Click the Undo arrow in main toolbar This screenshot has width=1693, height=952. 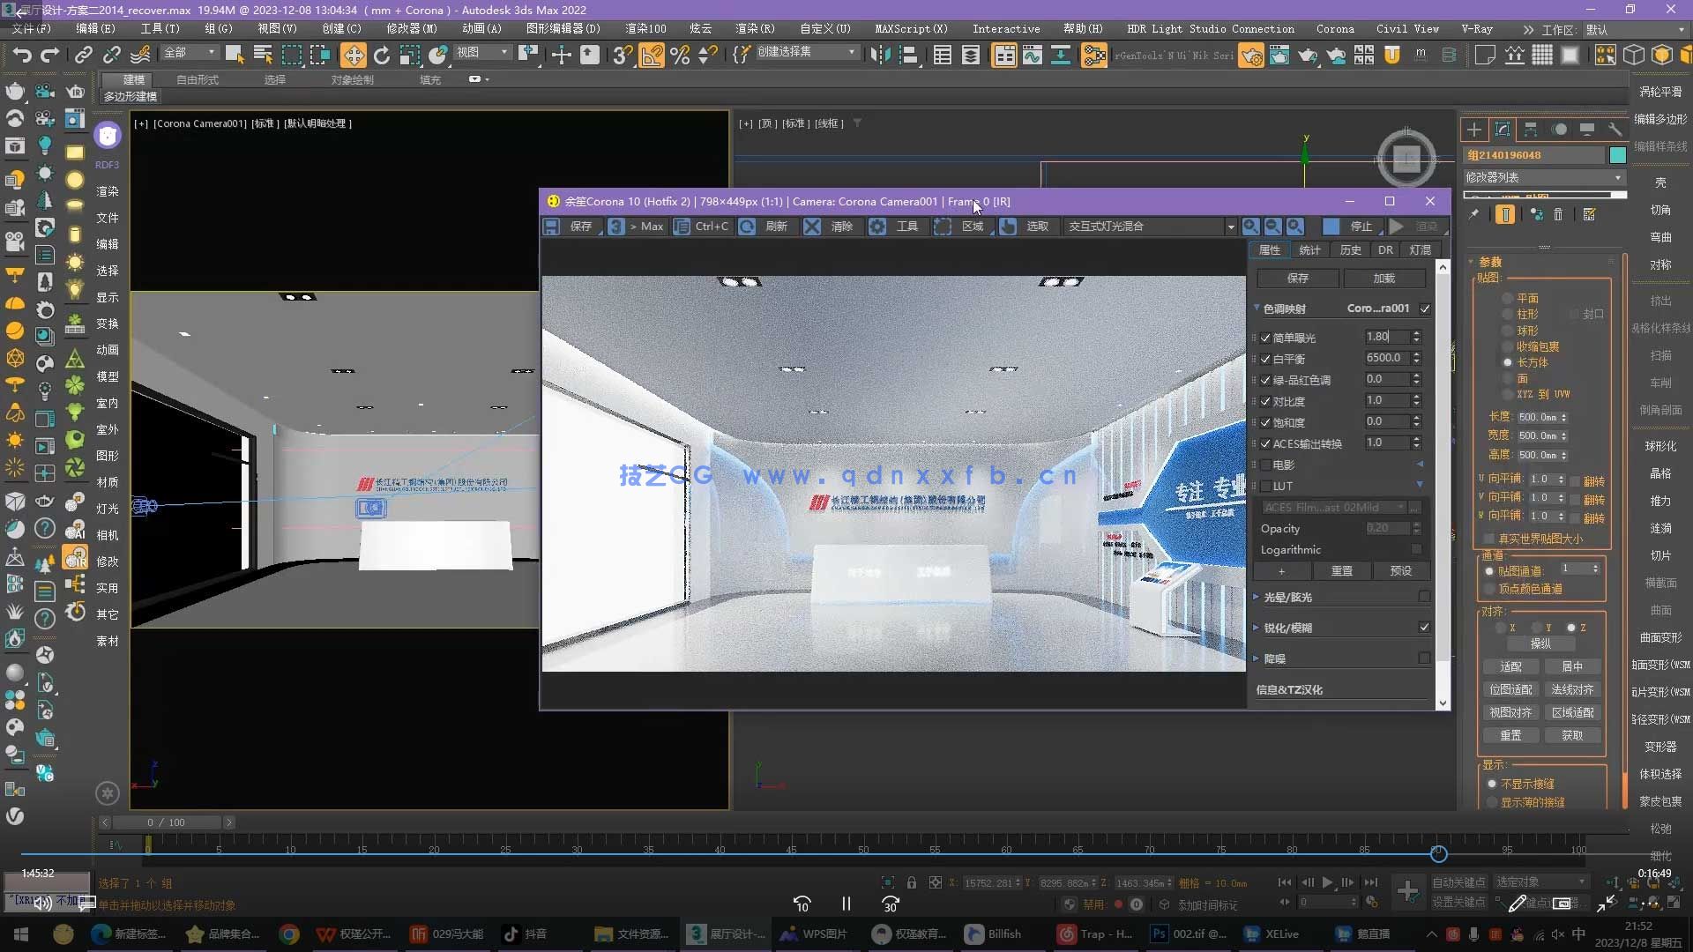21,56
